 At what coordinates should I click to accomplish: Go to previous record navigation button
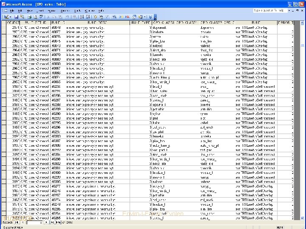point(23,222)
